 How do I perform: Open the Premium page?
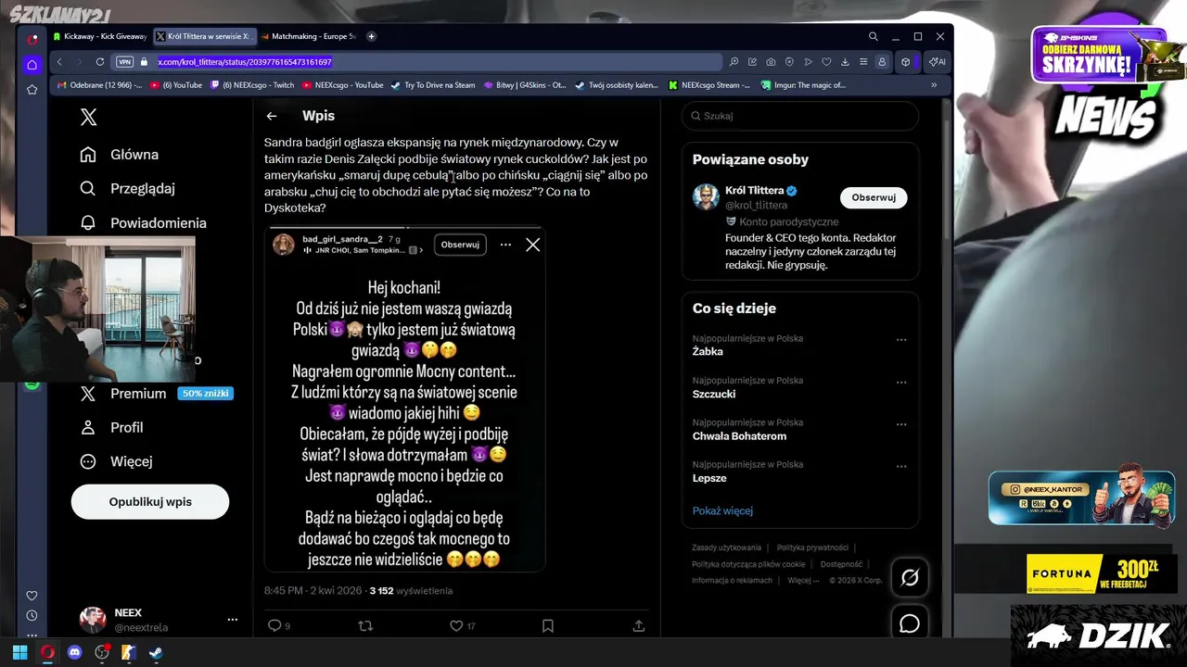[122, 394]
